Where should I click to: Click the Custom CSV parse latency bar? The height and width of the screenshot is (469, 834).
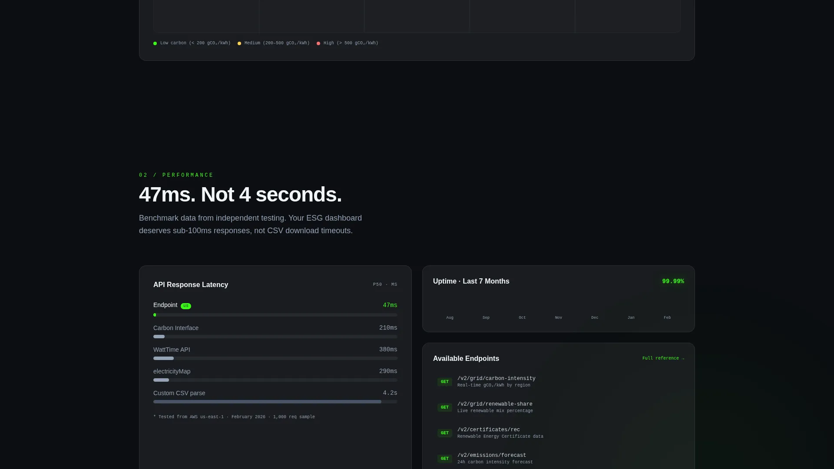click(x=275, y=402)
